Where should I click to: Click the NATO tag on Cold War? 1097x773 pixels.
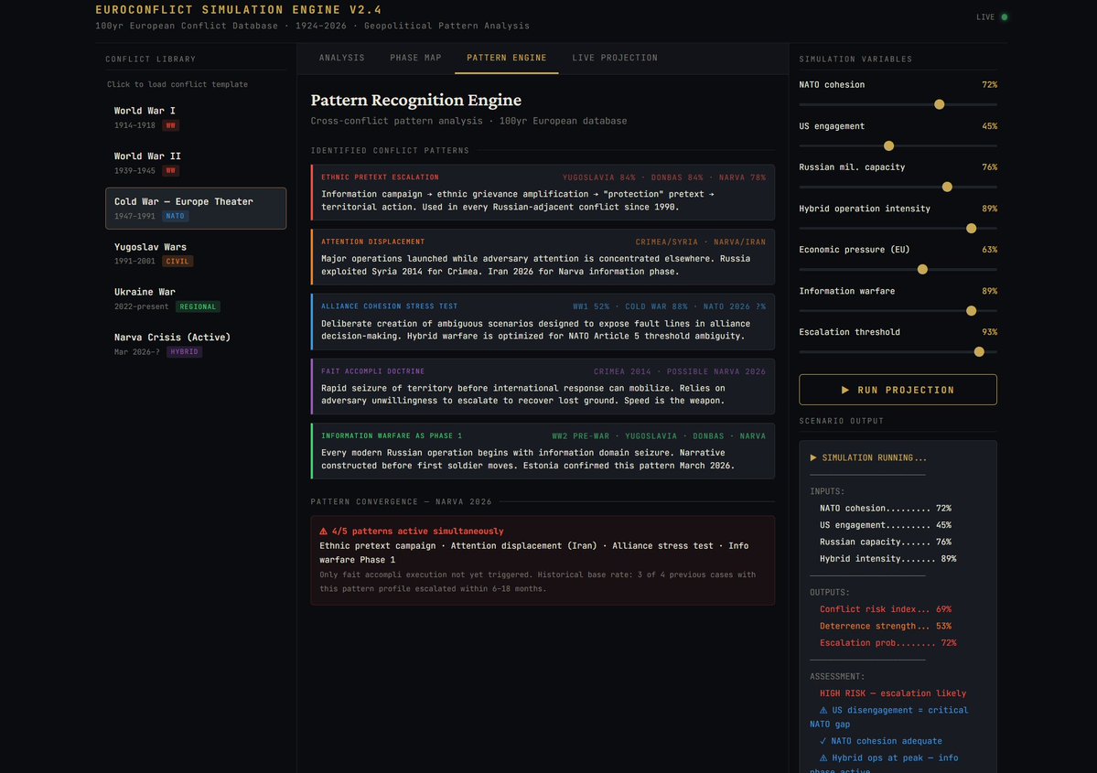(175, 216)
